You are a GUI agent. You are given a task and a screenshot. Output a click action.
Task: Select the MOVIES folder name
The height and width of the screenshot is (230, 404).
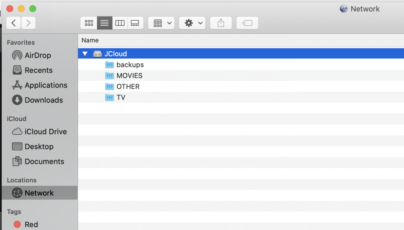click(129, 75)
